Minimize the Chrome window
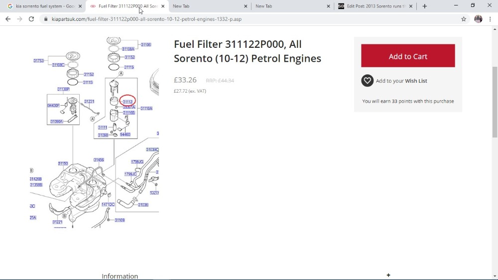498x280 pixels. click(x=456, y=5)
